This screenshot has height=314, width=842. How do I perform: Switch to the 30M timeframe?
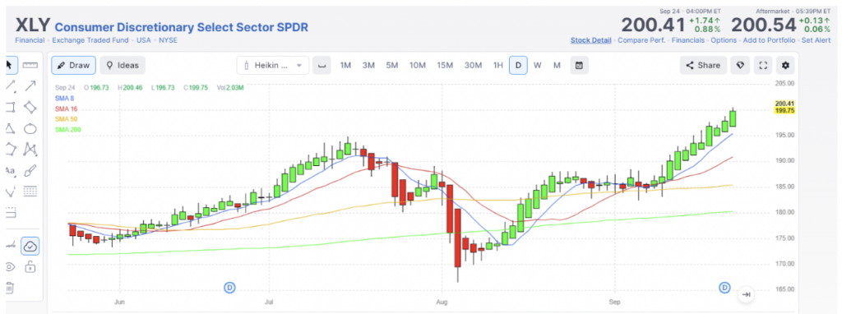473,66
